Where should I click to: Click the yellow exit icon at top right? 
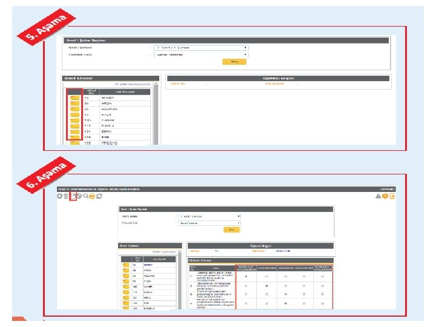[392, 196]
